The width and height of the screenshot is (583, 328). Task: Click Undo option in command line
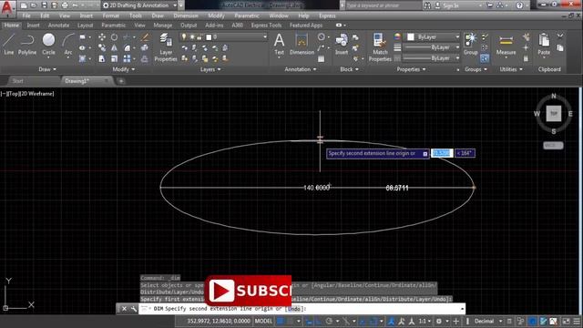pyautogui.click(x=294, y=309)
